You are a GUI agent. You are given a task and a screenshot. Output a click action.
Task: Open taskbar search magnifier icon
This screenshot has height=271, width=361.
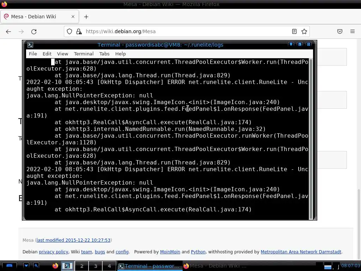coord(36,266)
